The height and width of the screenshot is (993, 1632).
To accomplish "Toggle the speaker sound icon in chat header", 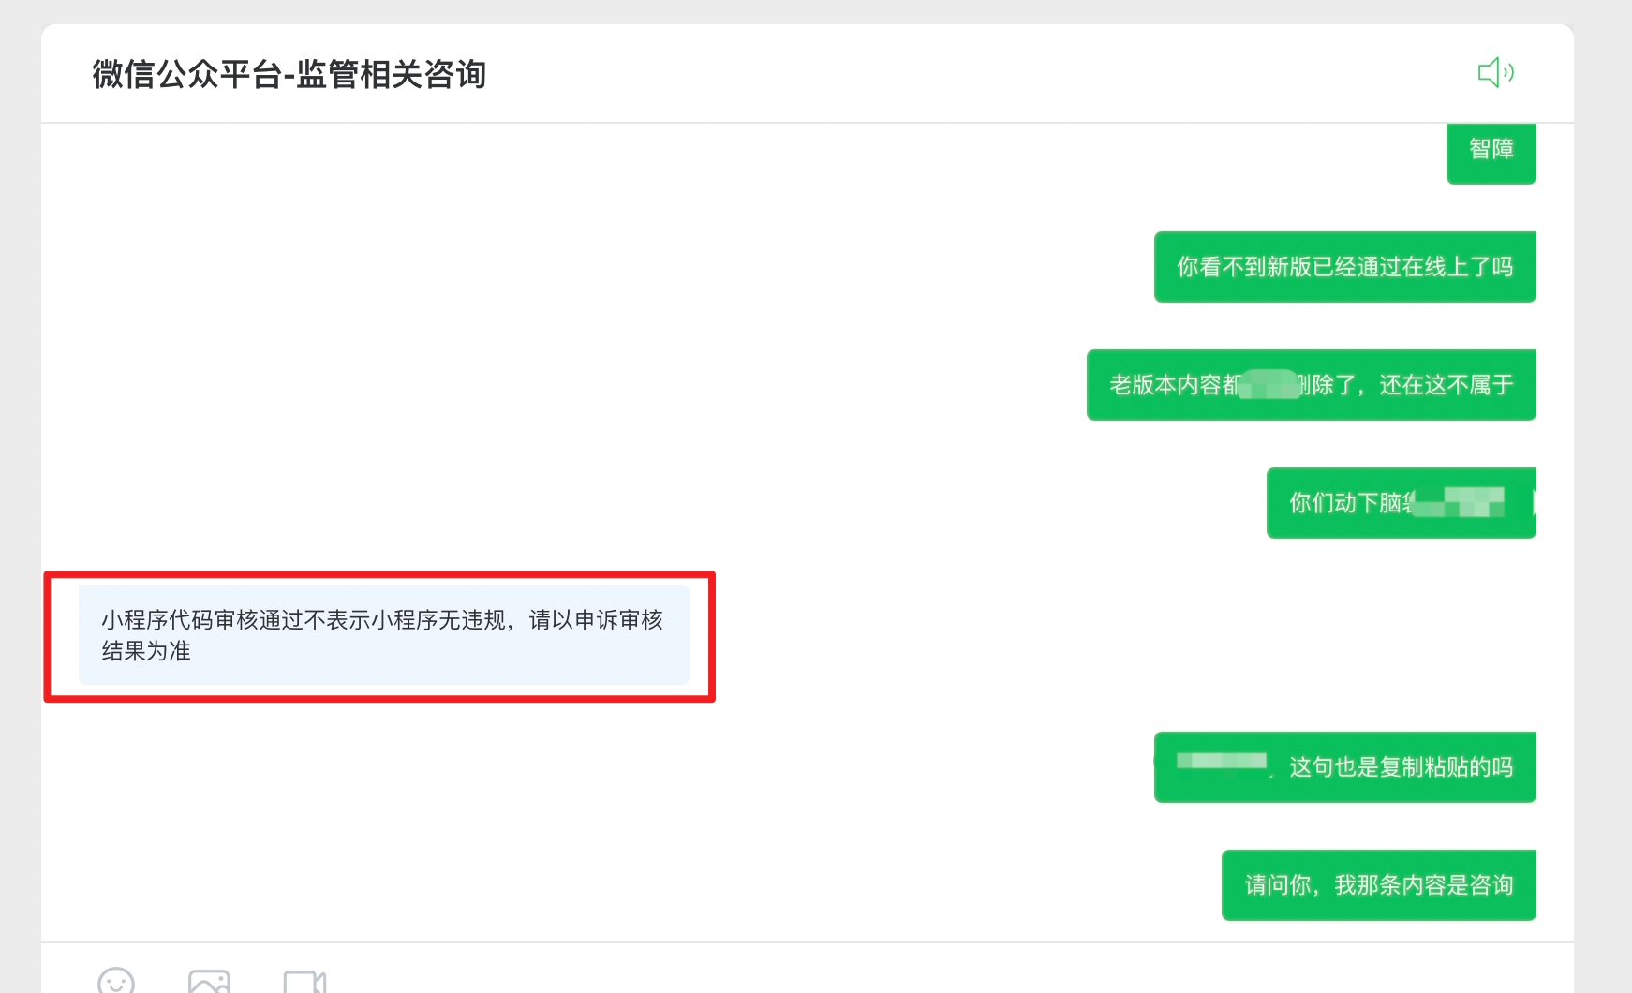I will [x=1495, y=72].
